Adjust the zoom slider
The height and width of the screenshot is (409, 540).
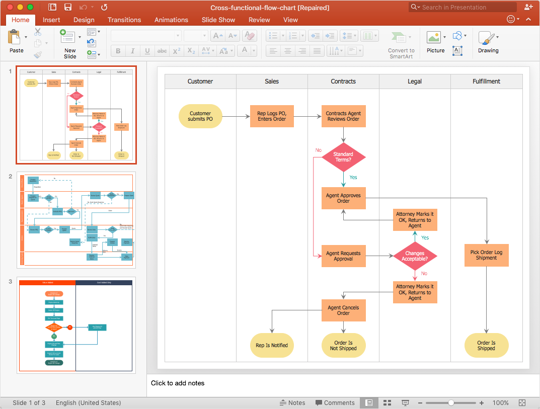click(451, 402)
